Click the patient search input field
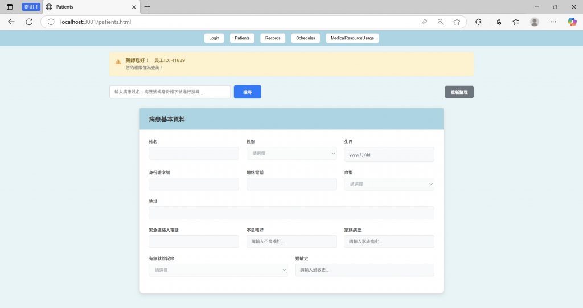The image size is (583, 308). [170, 92]
